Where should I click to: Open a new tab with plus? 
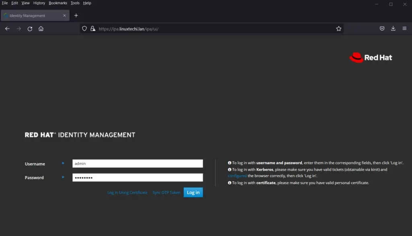(x=76, y=16)
